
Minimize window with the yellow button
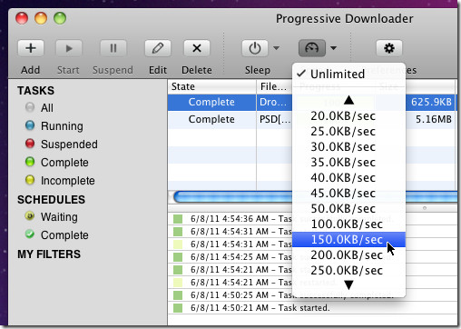pos(41,18)
